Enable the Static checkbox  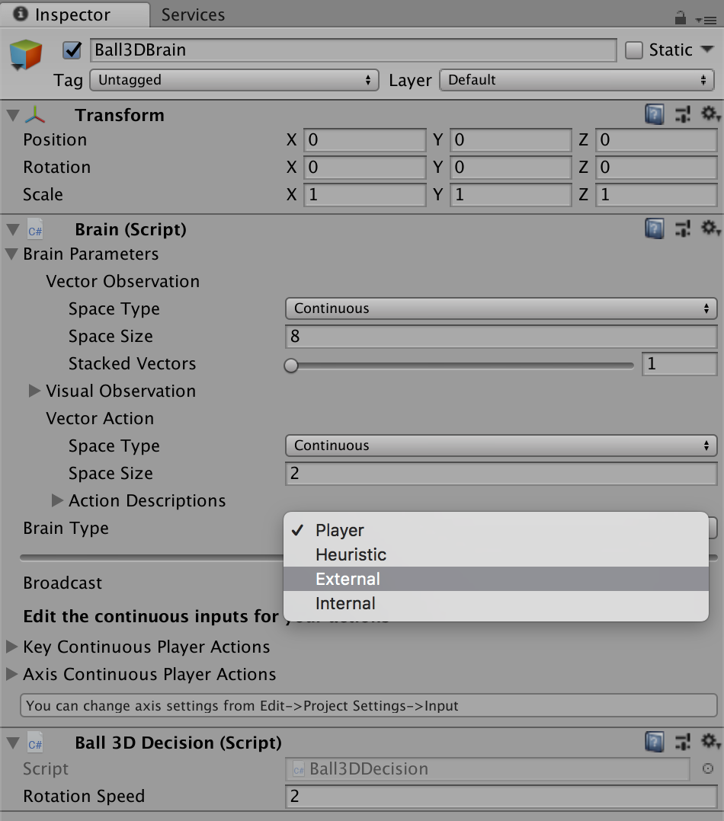pyautogui.click(x=634, y=50)
